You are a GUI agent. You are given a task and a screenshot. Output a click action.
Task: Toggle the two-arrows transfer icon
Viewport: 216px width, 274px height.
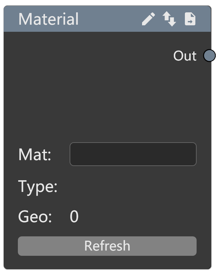[x=169, y=19]
